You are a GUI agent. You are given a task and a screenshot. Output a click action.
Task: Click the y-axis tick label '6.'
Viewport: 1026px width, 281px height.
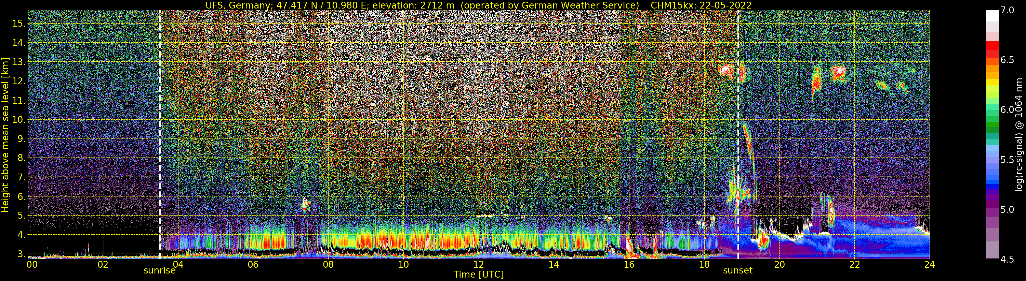pos(21,196)
